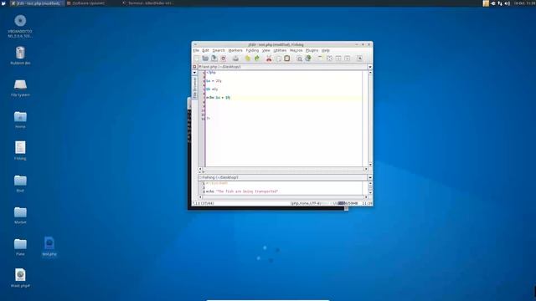Click the red scissors Cut icon
Screen dimensions: 536x301
[x=269, y=59]
